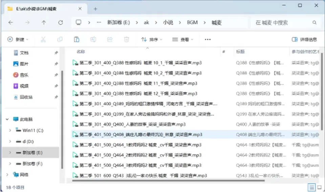Open the 查看 view dropdown
This screenshot has height=192, width=325.
point(182,39)
